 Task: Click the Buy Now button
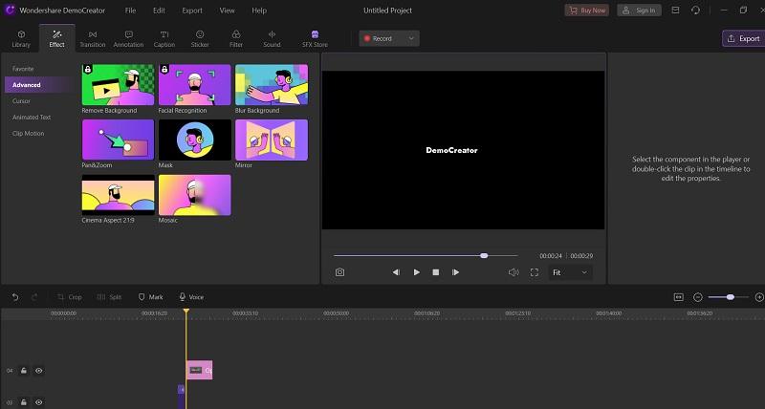click(x=586, y=11)
